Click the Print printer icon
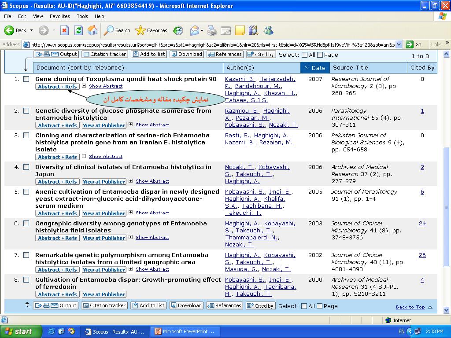This screenshot has width=451, height=338. click(x=212, y=30)
